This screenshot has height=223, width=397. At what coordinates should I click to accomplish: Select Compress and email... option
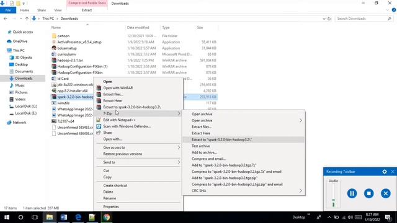click(243, 159)
